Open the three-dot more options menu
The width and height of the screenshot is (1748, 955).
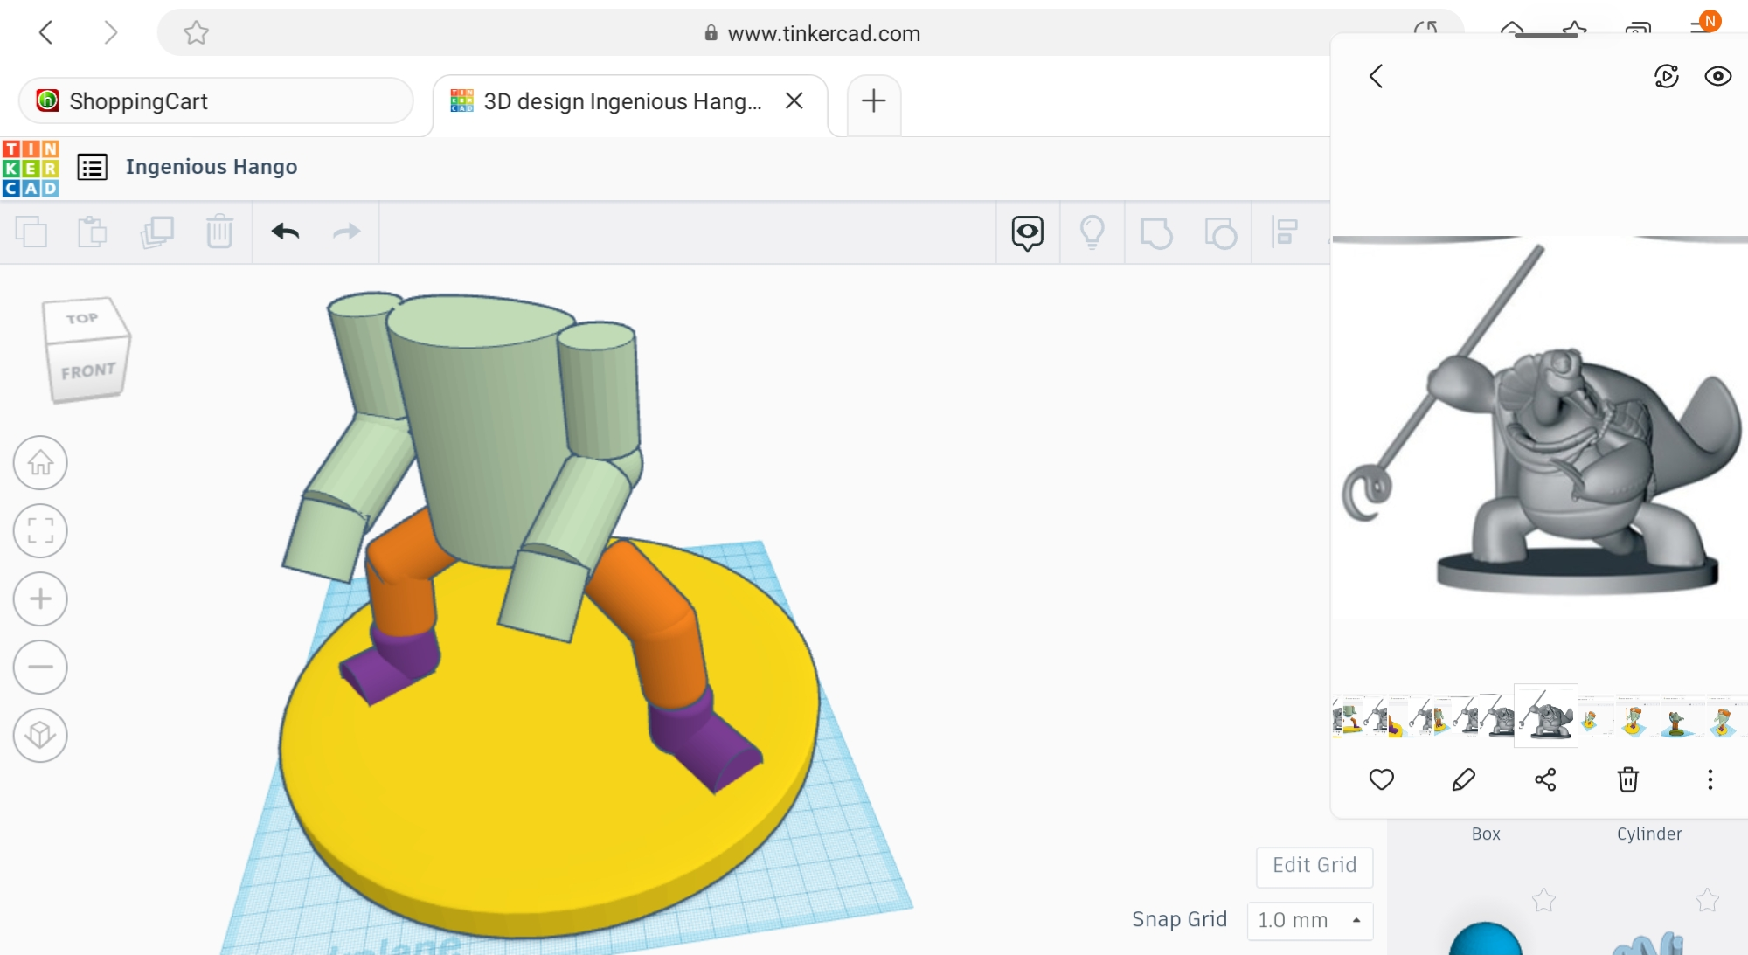tap(1710, 779)
